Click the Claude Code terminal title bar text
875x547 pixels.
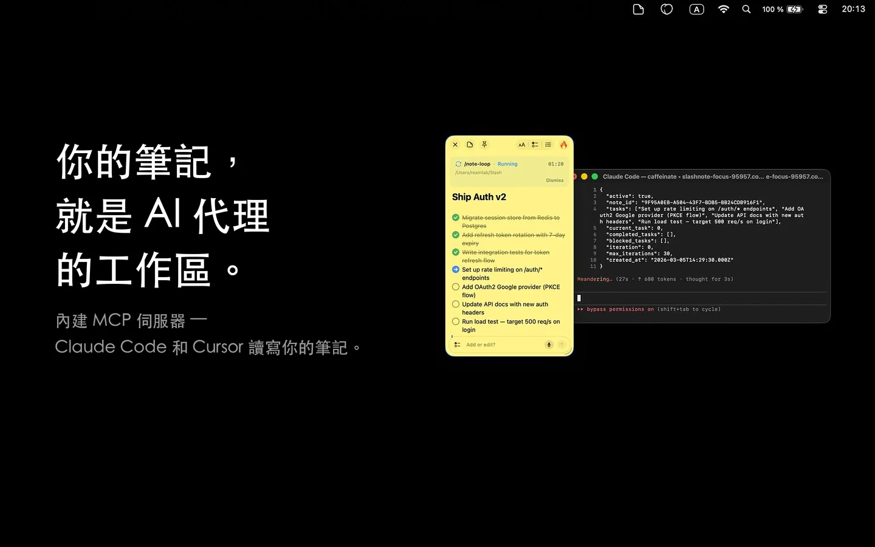pyautogui.click(x=713, y=177)
